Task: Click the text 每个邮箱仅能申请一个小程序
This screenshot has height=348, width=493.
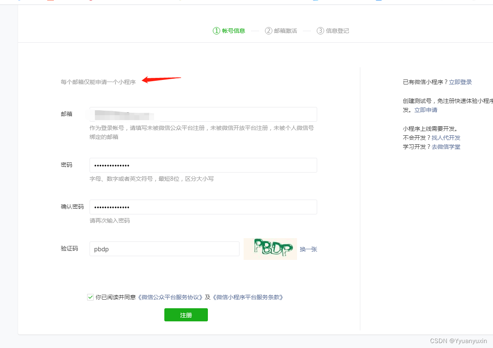Action: coord(98,82)
